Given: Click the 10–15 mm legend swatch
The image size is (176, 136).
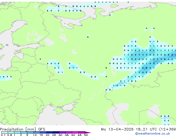Looking at the screenshot, I should tap(37, 132).
